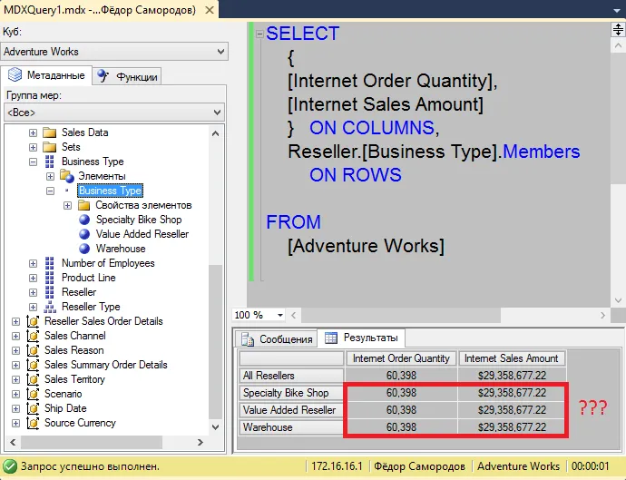Expand the Sales Data folder
Image resolution: width=626 pixels, height=480 pixels.
34,132
